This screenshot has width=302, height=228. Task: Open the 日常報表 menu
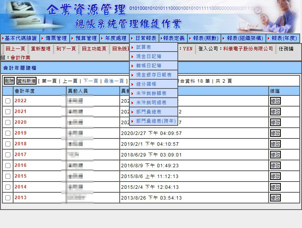(144, 38)
